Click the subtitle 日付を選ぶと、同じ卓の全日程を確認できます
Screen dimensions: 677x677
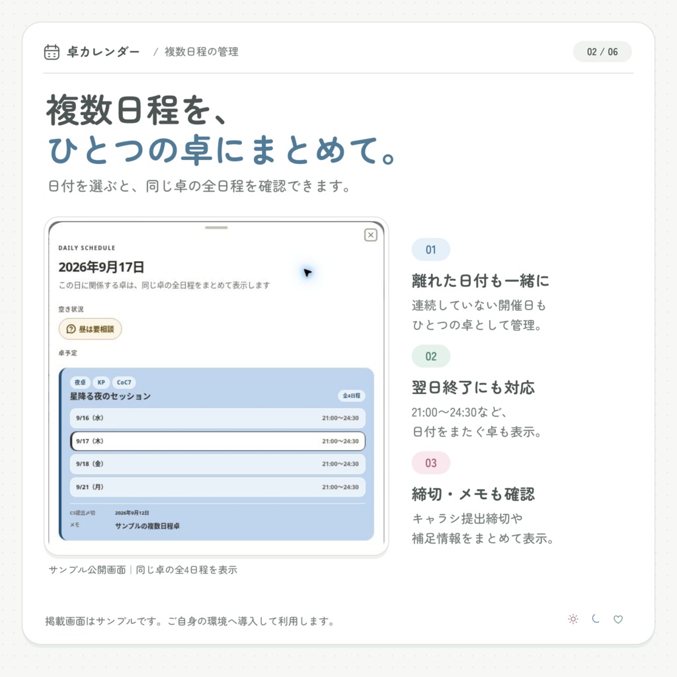pyautogui.click(x=199, y=186)
